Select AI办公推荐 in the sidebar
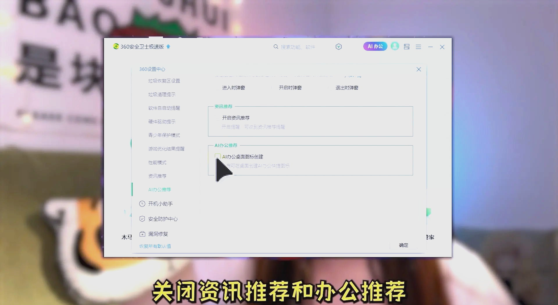This screenshot has width=558, height=305. 160,190
